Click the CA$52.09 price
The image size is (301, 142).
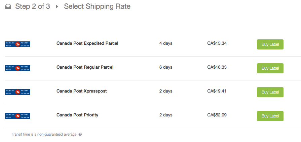tap(217, 115)
